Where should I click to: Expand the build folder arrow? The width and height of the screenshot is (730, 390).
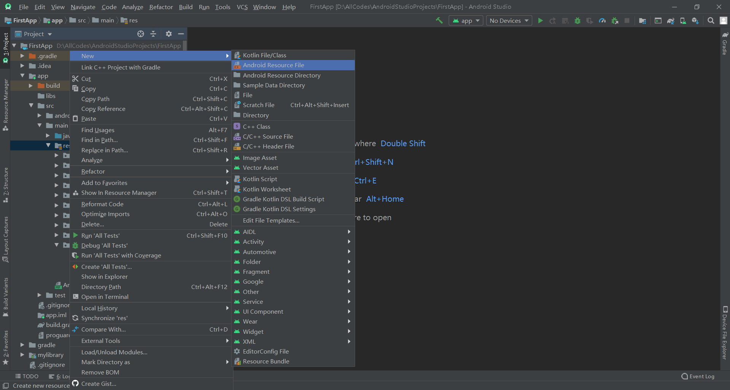[x=31, y=85]
